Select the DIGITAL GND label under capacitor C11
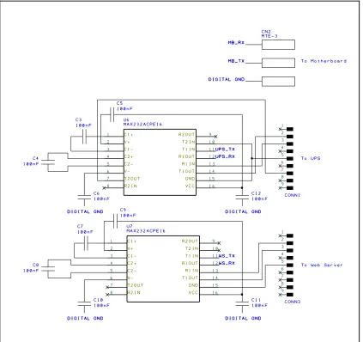The width and height of the screenshot is (363, 342). [243, 318]
